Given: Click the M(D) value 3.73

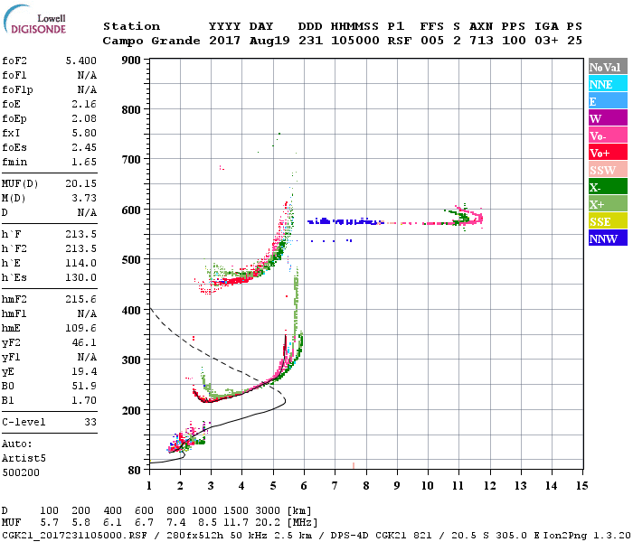Looking at the screenshot, I should tap(84, 198).
